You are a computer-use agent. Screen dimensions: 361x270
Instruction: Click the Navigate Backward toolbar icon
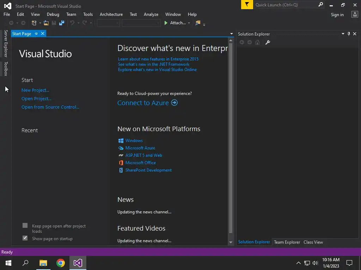click(11, 23)
